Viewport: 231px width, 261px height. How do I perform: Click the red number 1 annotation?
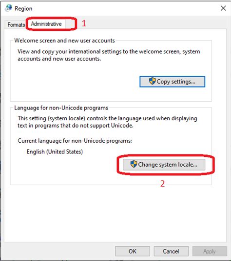pyautogui.click(x=84, y=23)
